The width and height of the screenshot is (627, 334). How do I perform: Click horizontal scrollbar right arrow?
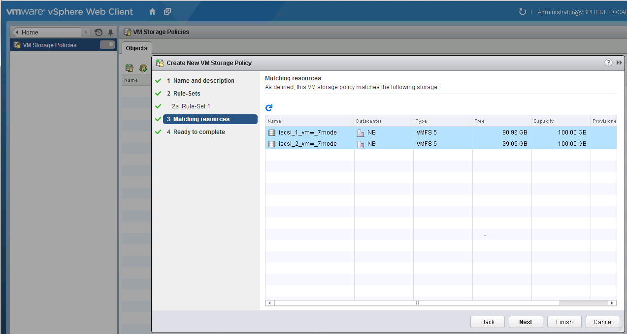click(x=612, y=303)
